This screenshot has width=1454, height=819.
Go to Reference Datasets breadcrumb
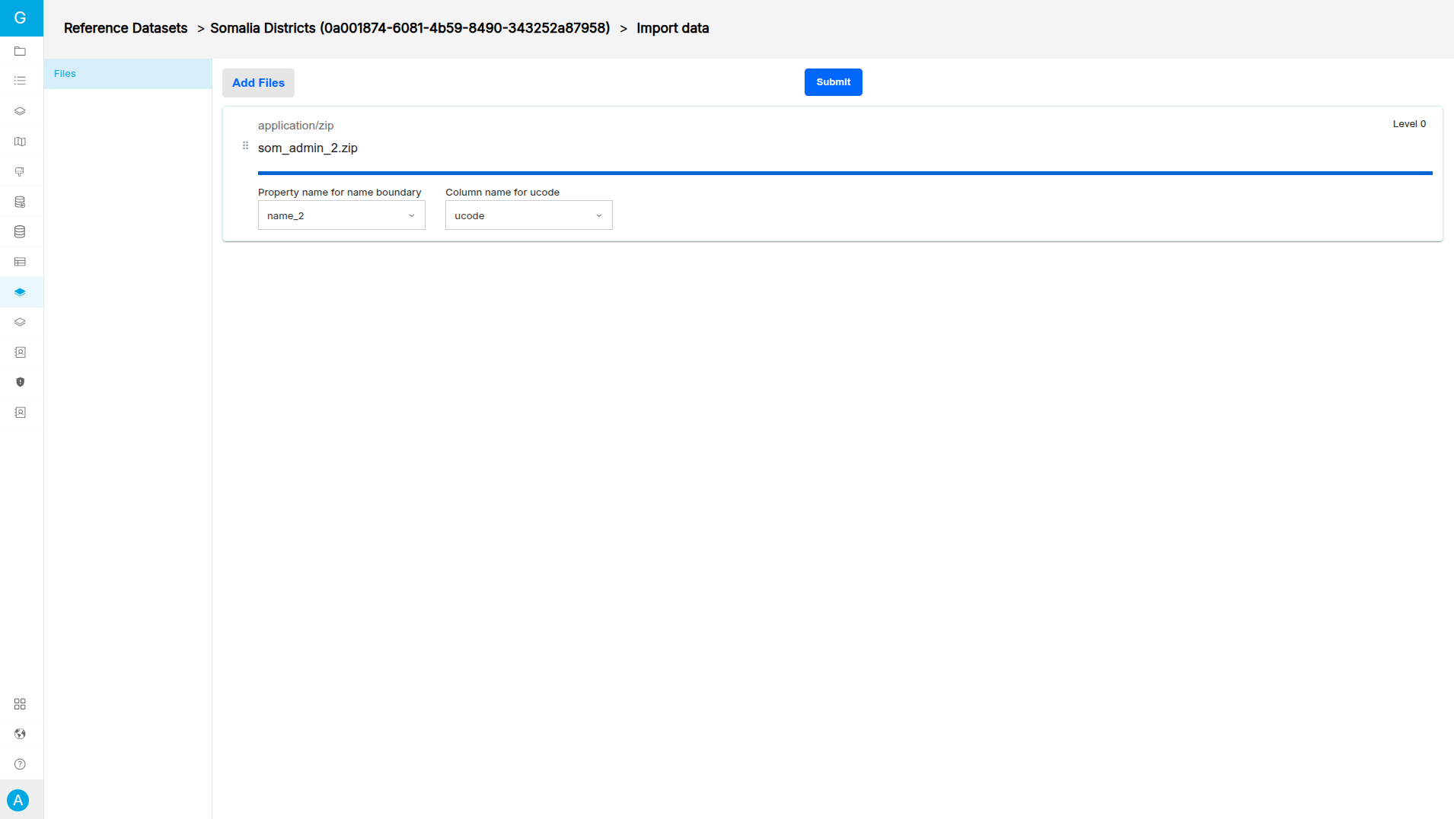coord(126,28)
